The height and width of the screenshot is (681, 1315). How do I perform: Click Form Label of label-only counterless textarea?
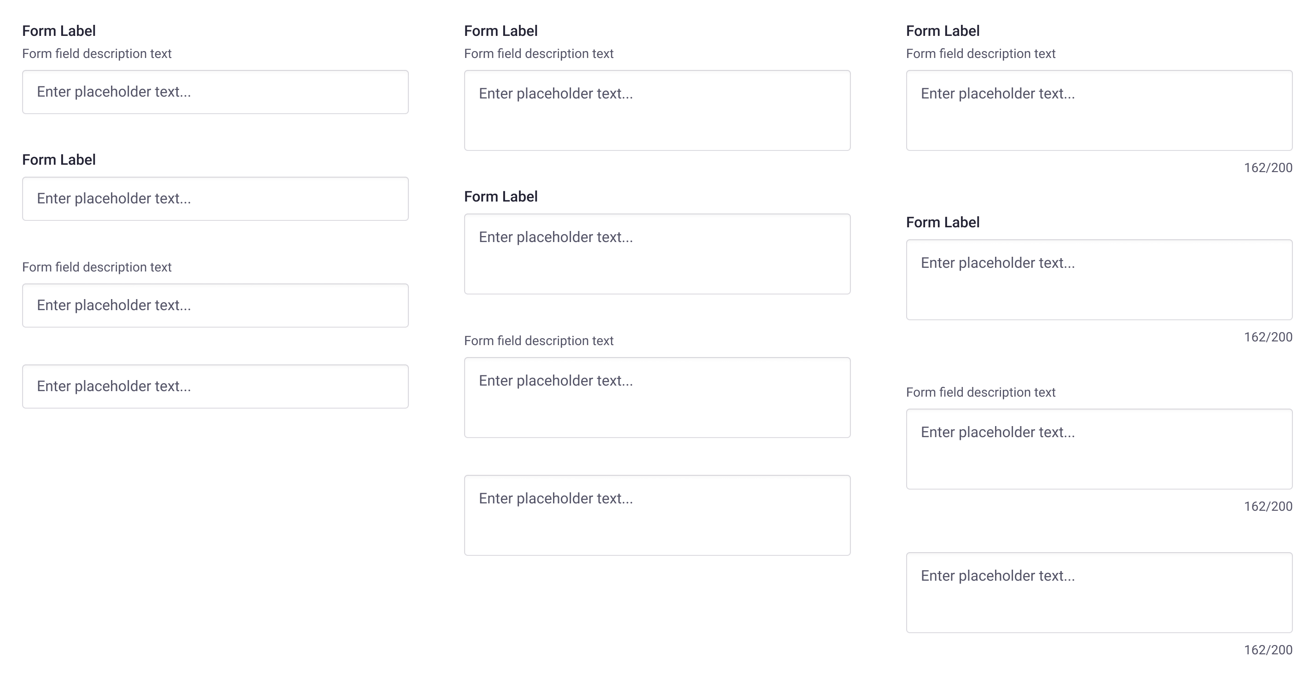(501, 196)
